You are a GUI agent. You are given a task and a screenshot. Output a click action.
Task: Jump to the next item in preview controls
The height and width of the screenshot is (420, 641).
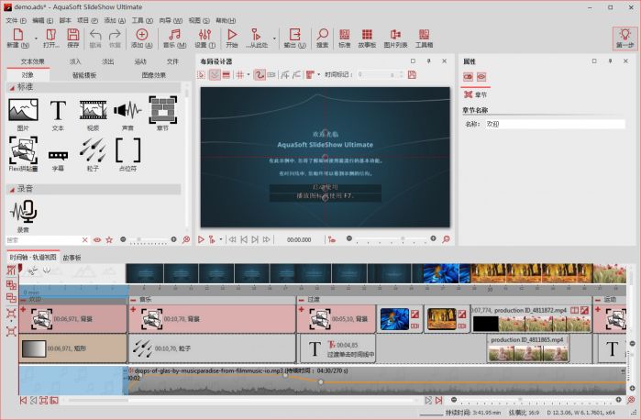coord(255,239)
